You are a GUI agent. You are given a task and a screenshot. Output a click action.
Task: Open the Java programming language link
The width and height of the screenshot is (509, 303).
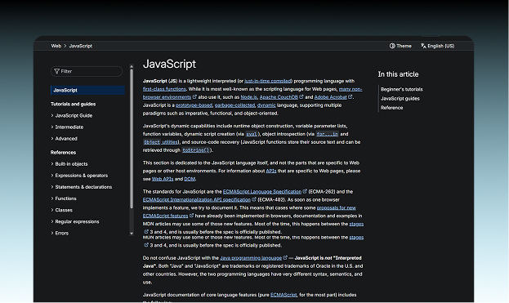[x=251, y=258]
